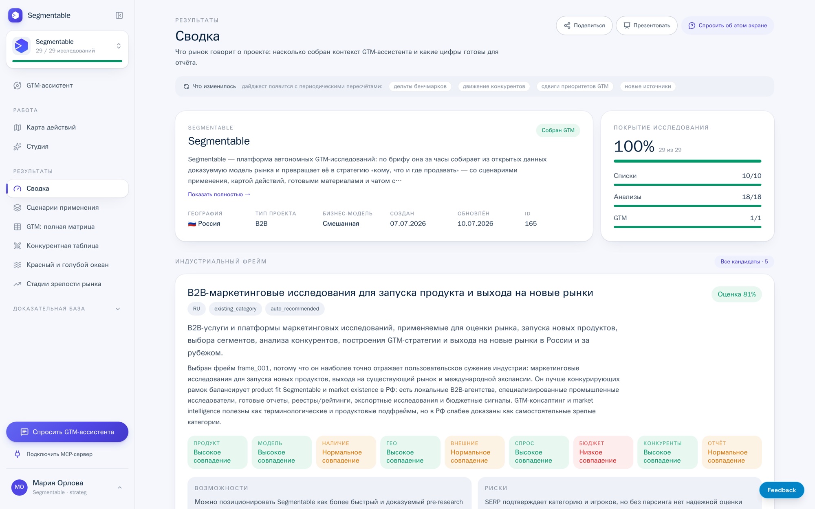The image size is (815, 509).
Task: Click the GTM полная матрица table icon
Action: click(x=17, y=227)
